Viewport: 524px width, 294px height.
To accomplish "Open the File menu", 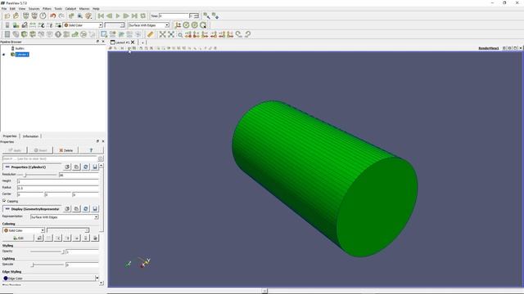I will pos(4,9).
